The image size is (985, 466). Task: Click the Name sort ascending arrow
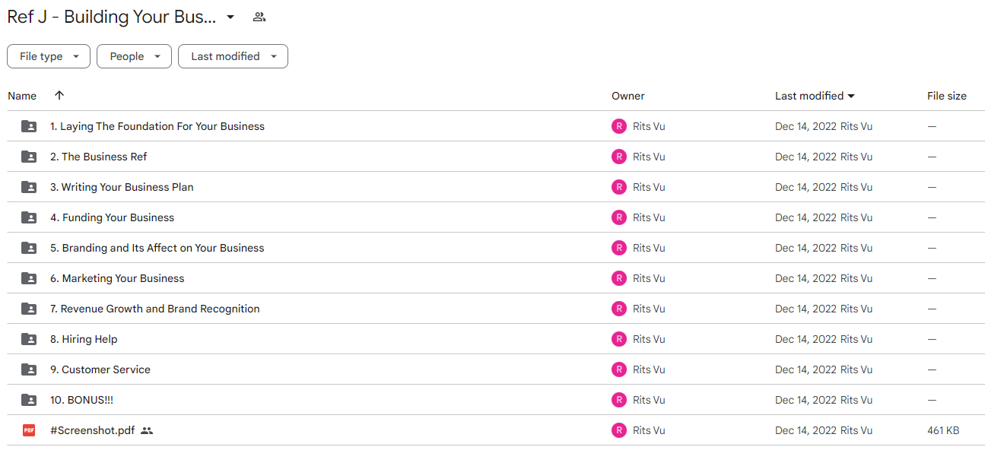(59, 96)
